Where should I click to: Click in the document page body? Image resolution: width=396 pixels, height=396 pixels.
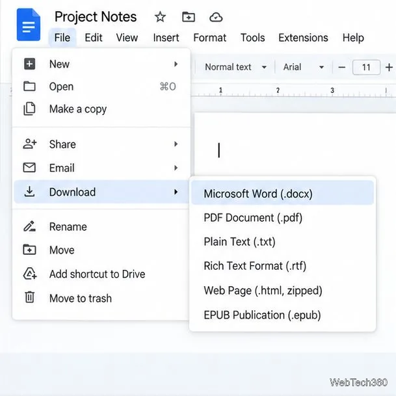pos(295,144)
